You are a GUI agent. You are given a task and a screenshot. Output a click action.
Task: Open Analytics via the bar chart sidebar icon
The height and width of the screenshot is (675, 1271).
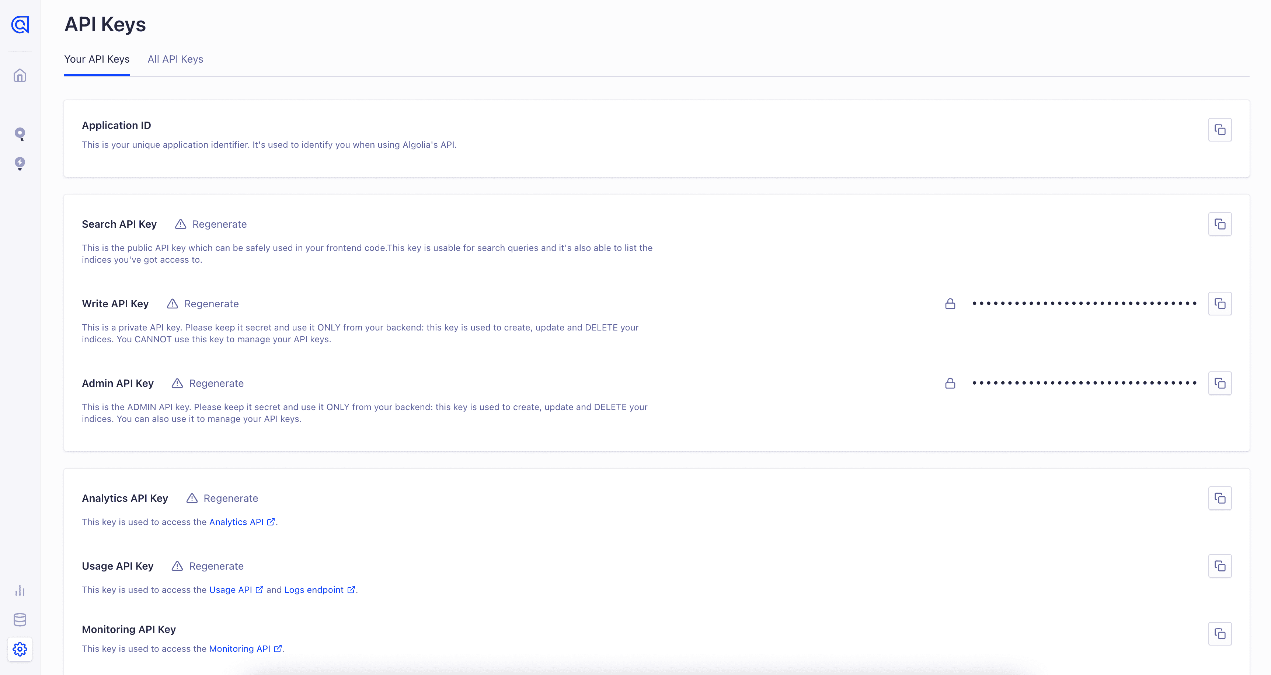click(x=20, y=590)
